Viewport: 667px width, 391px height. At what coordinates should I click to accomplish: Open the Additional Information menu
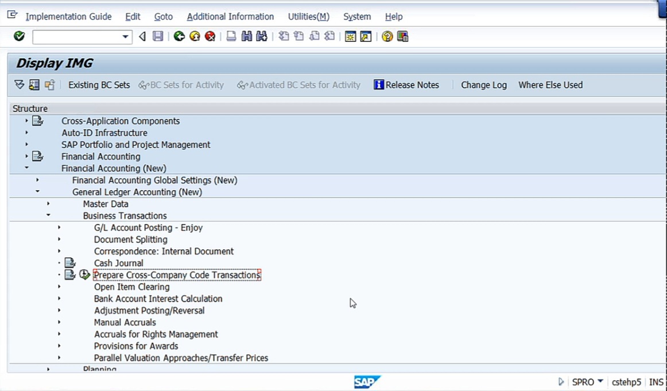(230, 17)
